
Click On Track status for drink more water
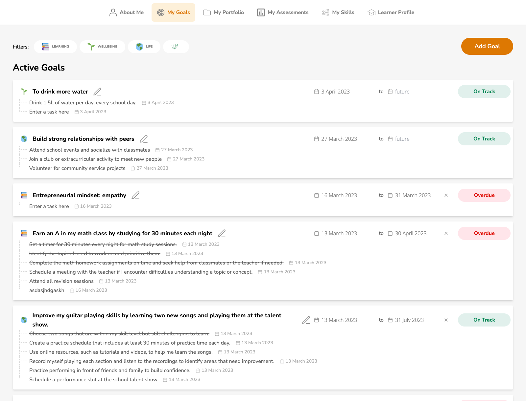tap(484, 92)
